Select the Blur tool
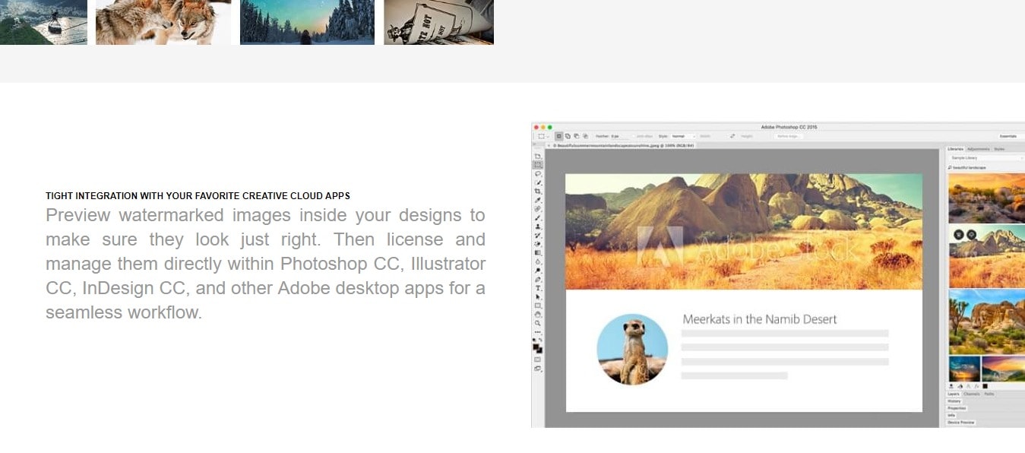The height and width of the screenshot is (453, 1025). pyautogui.click(x=538, y=261)
